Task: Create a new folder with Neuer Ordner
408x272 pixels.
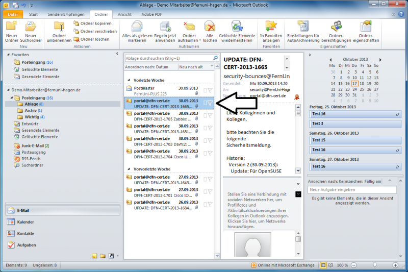Action: pyautogui.click(x=12, y=32)
